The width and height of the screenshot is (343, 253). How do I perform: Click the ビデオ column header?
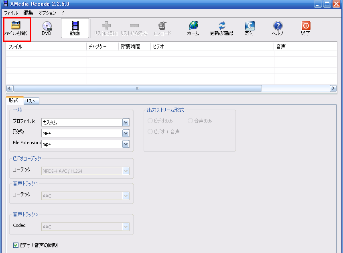[212, 47]
